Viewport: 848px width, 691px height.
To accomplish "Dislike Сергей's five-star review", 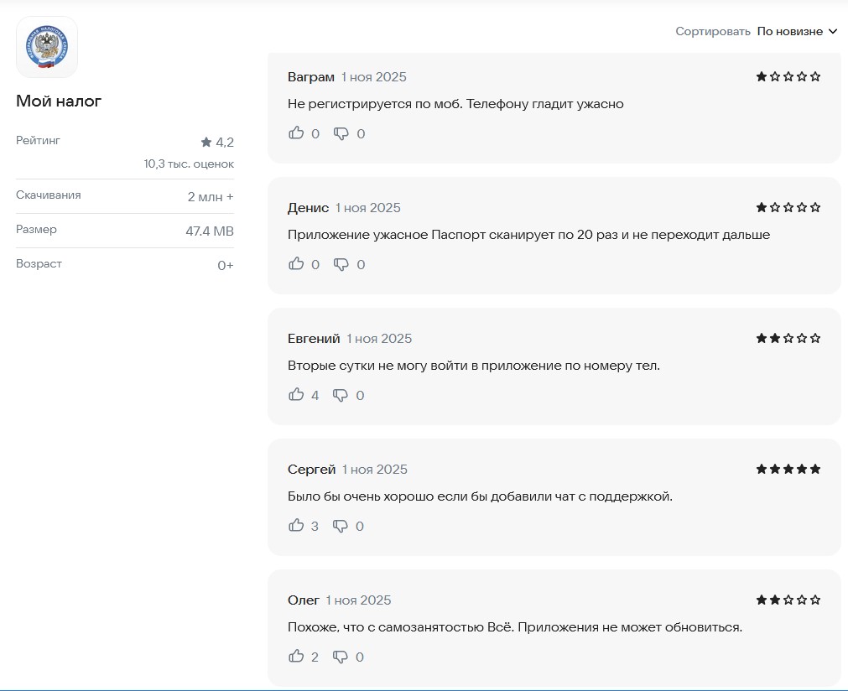I will point(341,526).
